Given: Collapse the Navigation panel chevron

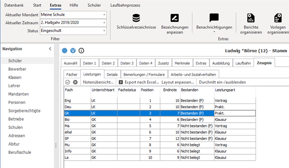Looking at the screenshot, I should coord(50,49).
